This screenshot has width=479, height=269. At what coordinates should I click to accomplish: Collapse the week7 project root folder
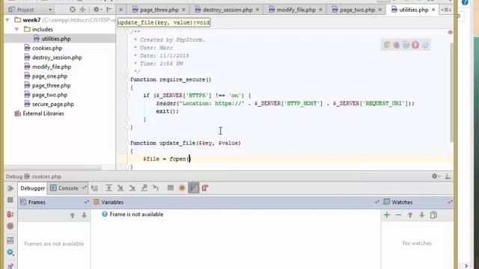point(7,20)
